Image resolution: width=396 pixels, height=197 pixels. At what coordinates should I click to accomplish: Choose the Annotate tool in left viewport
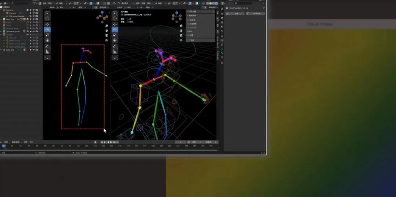click(x=47, y=47)
